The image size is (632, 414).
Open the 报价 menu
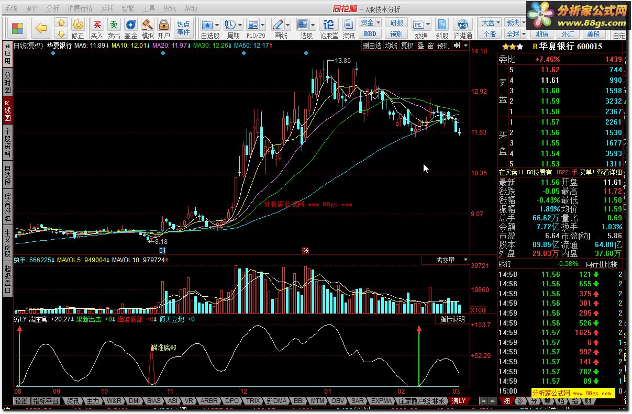coord(32,8)
